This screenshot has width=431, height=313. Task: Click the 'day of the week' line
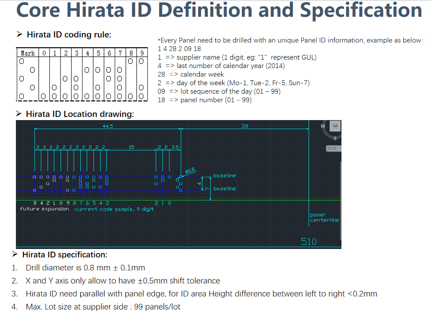(234, 83)
